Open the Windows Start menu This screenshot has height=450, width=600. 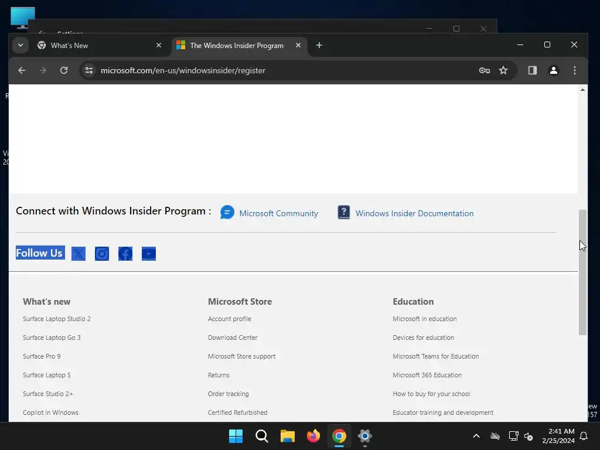tap(236, 436)
